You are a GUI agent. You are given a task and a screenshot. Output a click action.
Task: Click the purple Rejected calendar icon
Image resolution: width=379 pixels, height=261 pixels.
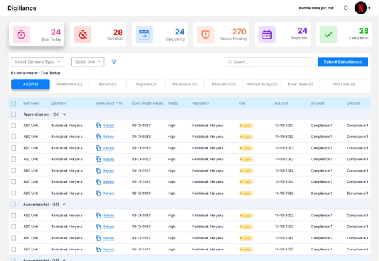pos(267,35)
